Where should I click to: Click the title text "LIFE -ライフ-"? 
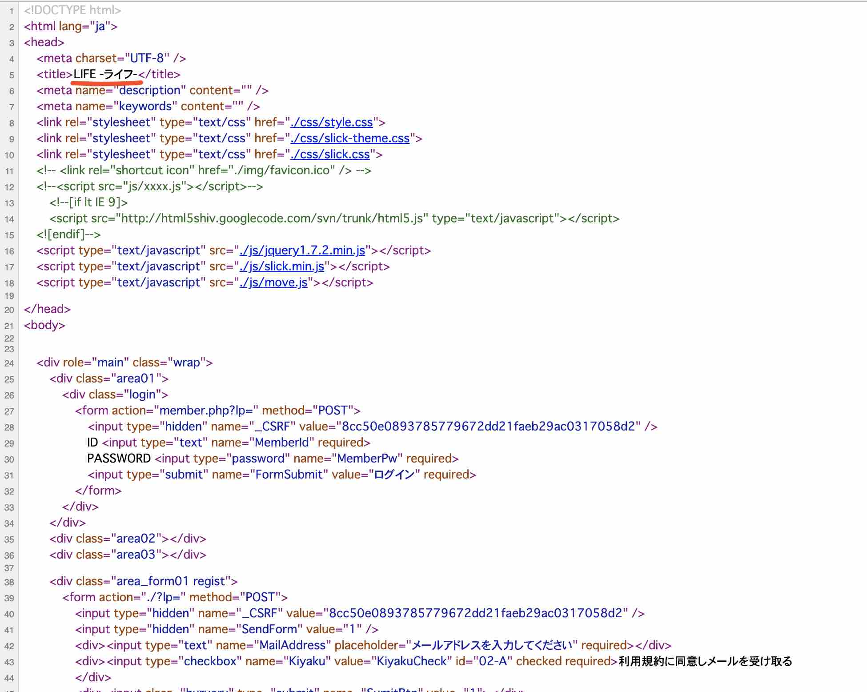pos(105,74)
